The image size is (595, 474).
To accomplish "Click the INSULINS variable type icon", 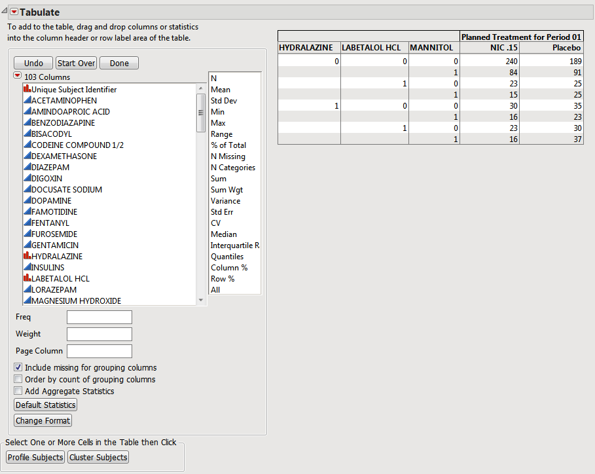I will tap(27, 267).
